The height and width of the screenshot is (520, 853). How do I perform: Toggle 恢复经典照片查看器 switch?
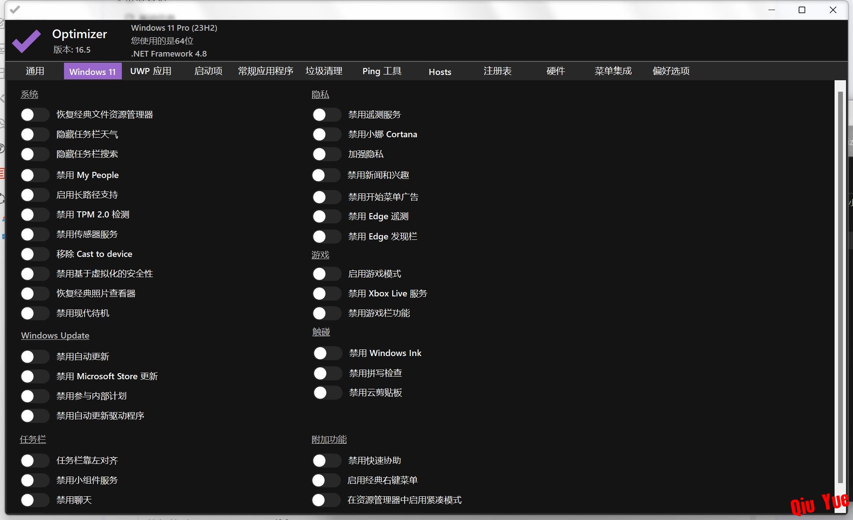click(35, 294)
